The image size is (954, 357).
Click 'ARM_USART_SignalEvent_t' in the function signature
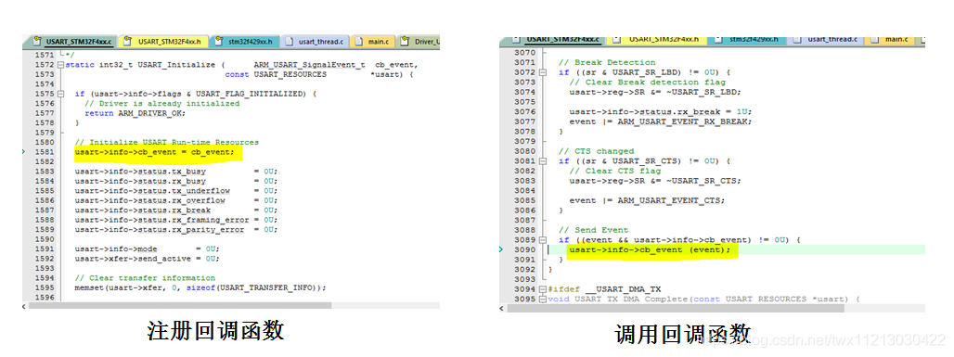point(309,65)
